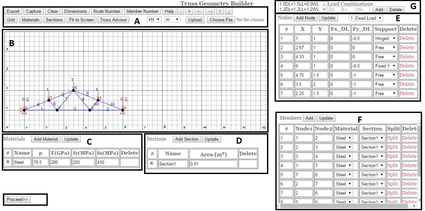The width and height of the screenshot is (425, 211).
Task: Delete node 1 via its Delete link
Action: tap(407, 38)
